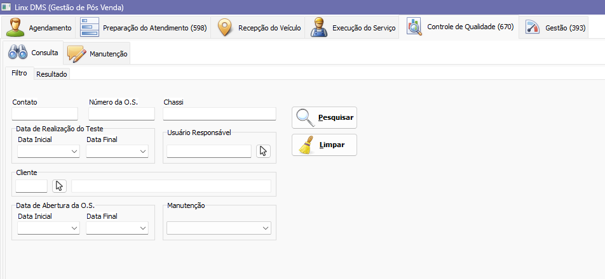
Task: Open the Agendamento module tab
Action: point(38,28)
